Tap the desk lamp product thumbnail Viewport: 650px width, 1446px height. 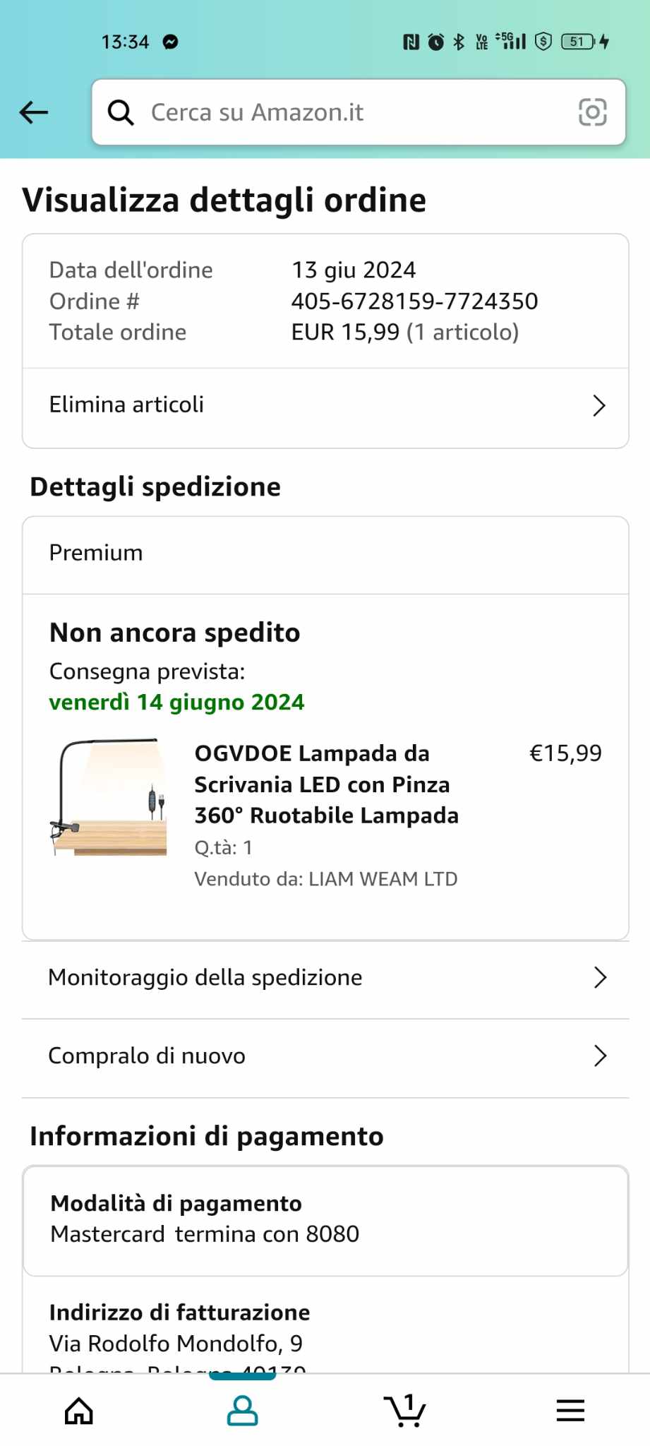(x=109, y=796)
